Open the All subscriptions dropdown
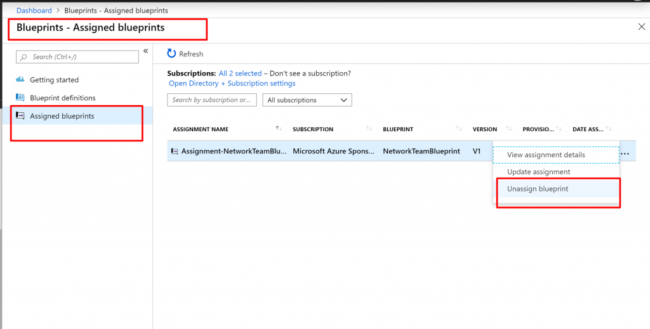Screen dimensions: 650x329 pyautogui.click(x=307, y=100)
